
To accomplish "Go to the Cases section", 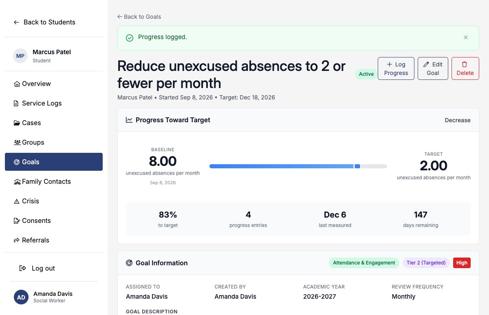I will tap(54, 123).
